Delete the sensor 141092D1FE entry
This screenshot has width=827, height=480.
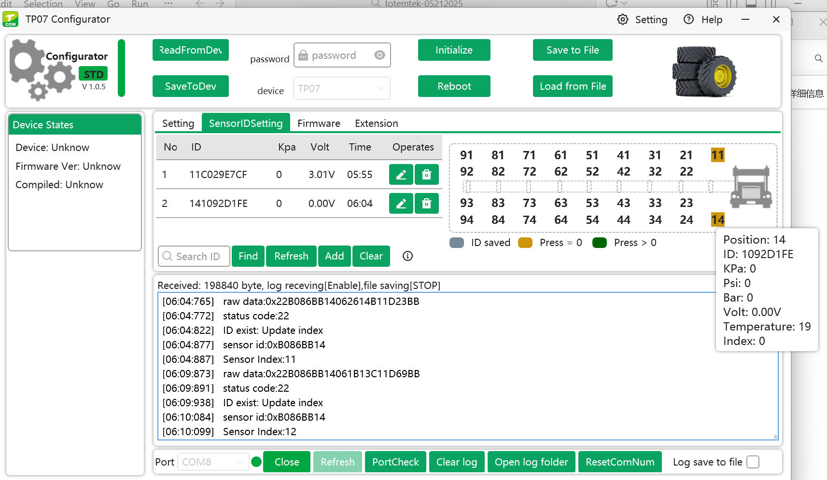pyautogui.click(x=426, y=203)
